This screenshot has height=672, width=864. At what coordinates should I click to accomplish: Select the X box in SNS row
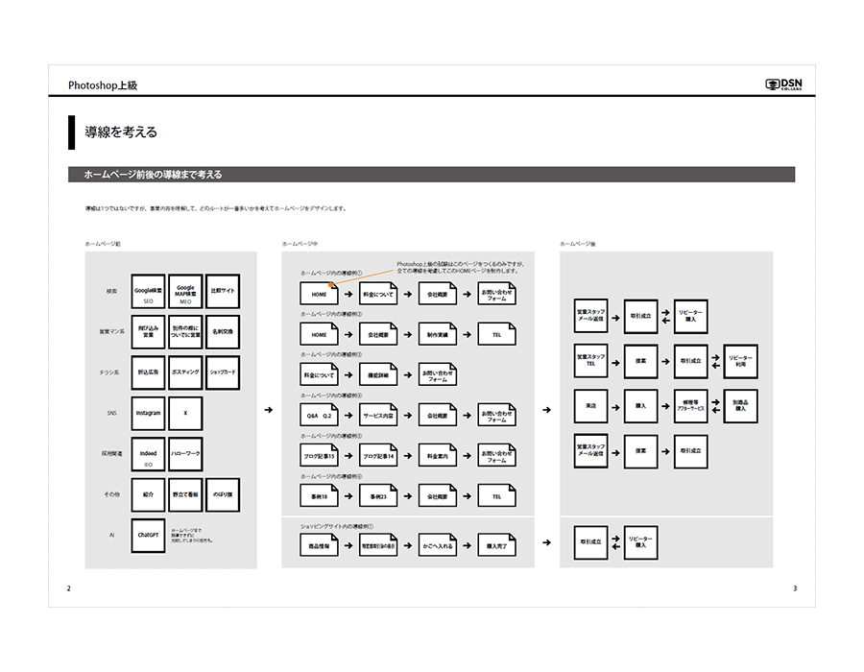tap(185, 413)
